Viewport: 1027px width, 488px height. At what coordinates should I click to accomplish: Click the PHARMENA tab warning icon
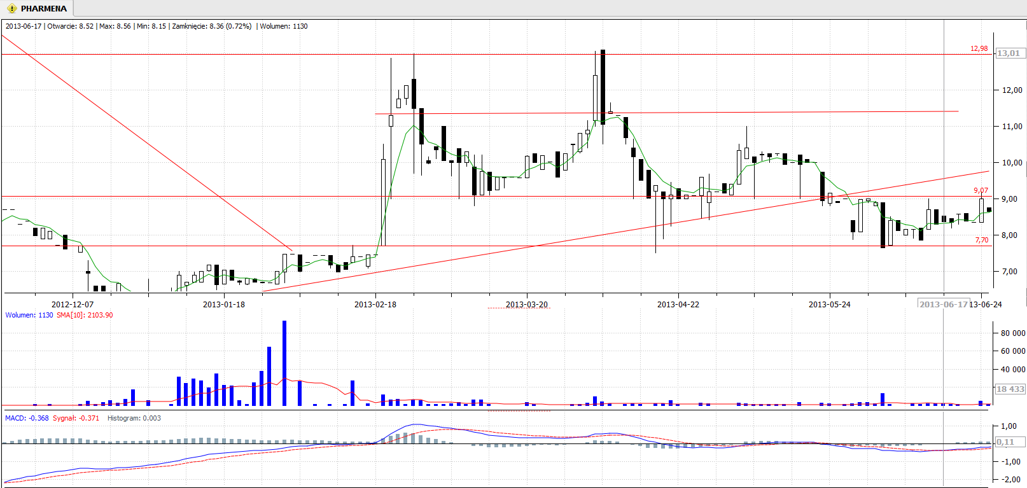coord(11,9)
